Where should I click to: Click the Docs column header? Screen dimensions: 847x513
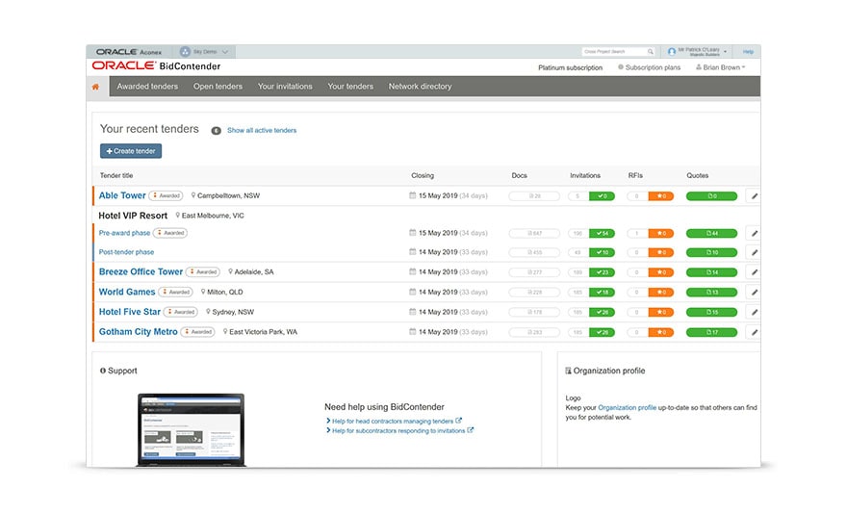pyautogui.click(x=519, y=175)
